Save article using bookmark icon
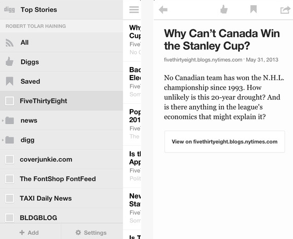The height and width of the screenshot is (239, 293). click(254, 9)
